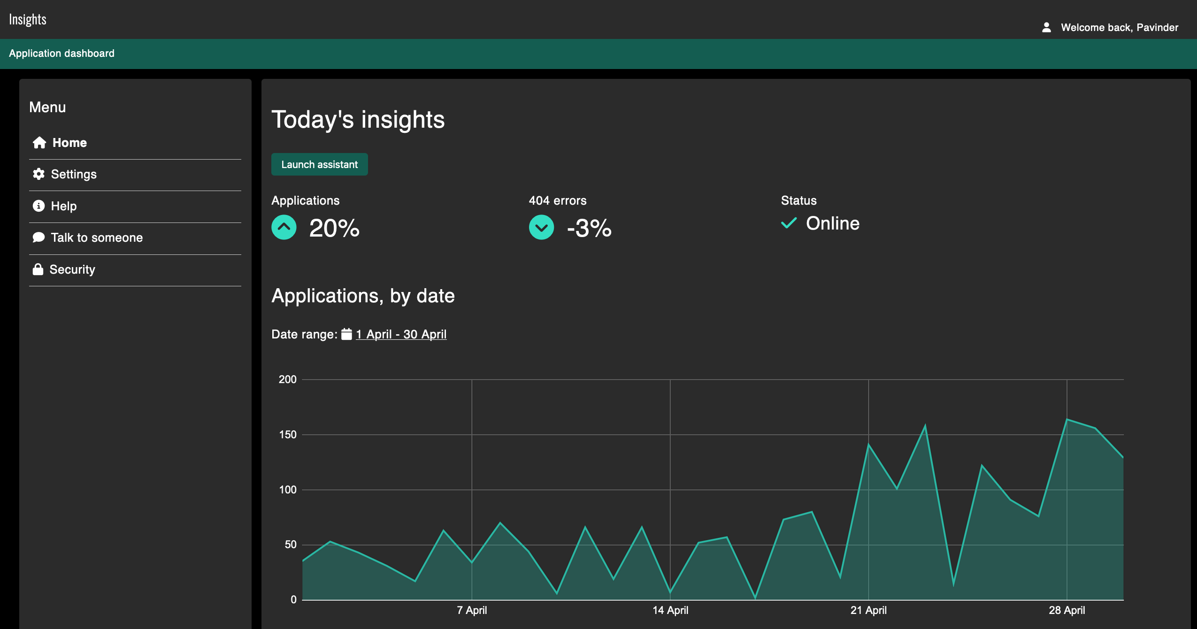
Task: Click the Launch assistant button
Action: (x=319, y=164)
